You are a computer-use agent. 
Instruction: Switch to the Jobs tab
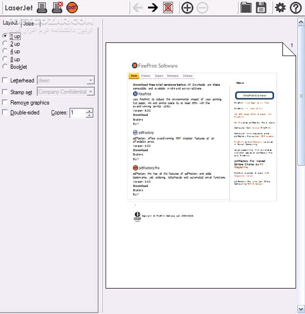click(x=28, y=24)
